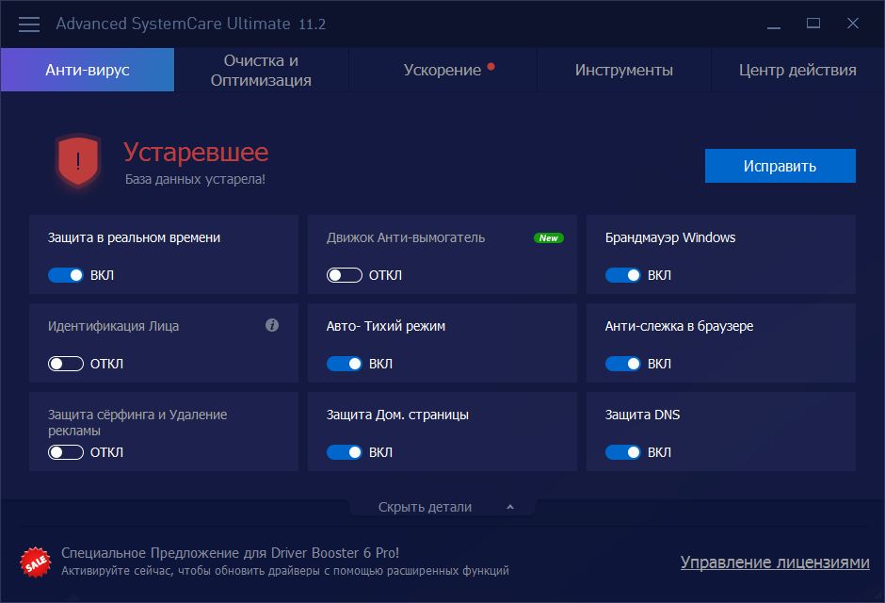Open Специальное Предложение Driver Booster 6 Pro offer
This screenshot has height=603, width=885.
click(x=231, y=553)
